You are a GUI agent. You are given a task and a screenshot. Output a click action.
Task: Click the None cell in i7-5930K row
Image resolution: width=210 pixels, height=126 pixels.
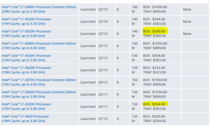point(187,22)
